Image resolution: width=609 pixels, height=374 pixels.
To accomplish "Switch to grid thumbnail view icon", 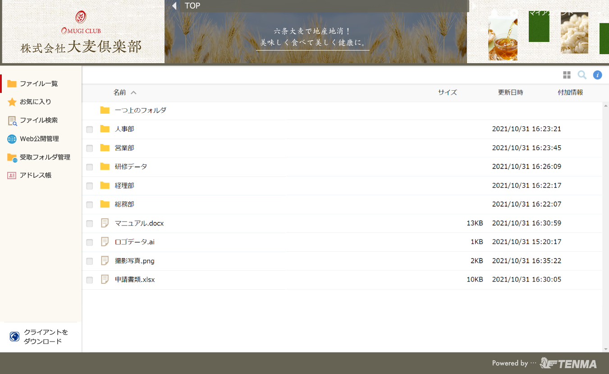I will 567,75.
